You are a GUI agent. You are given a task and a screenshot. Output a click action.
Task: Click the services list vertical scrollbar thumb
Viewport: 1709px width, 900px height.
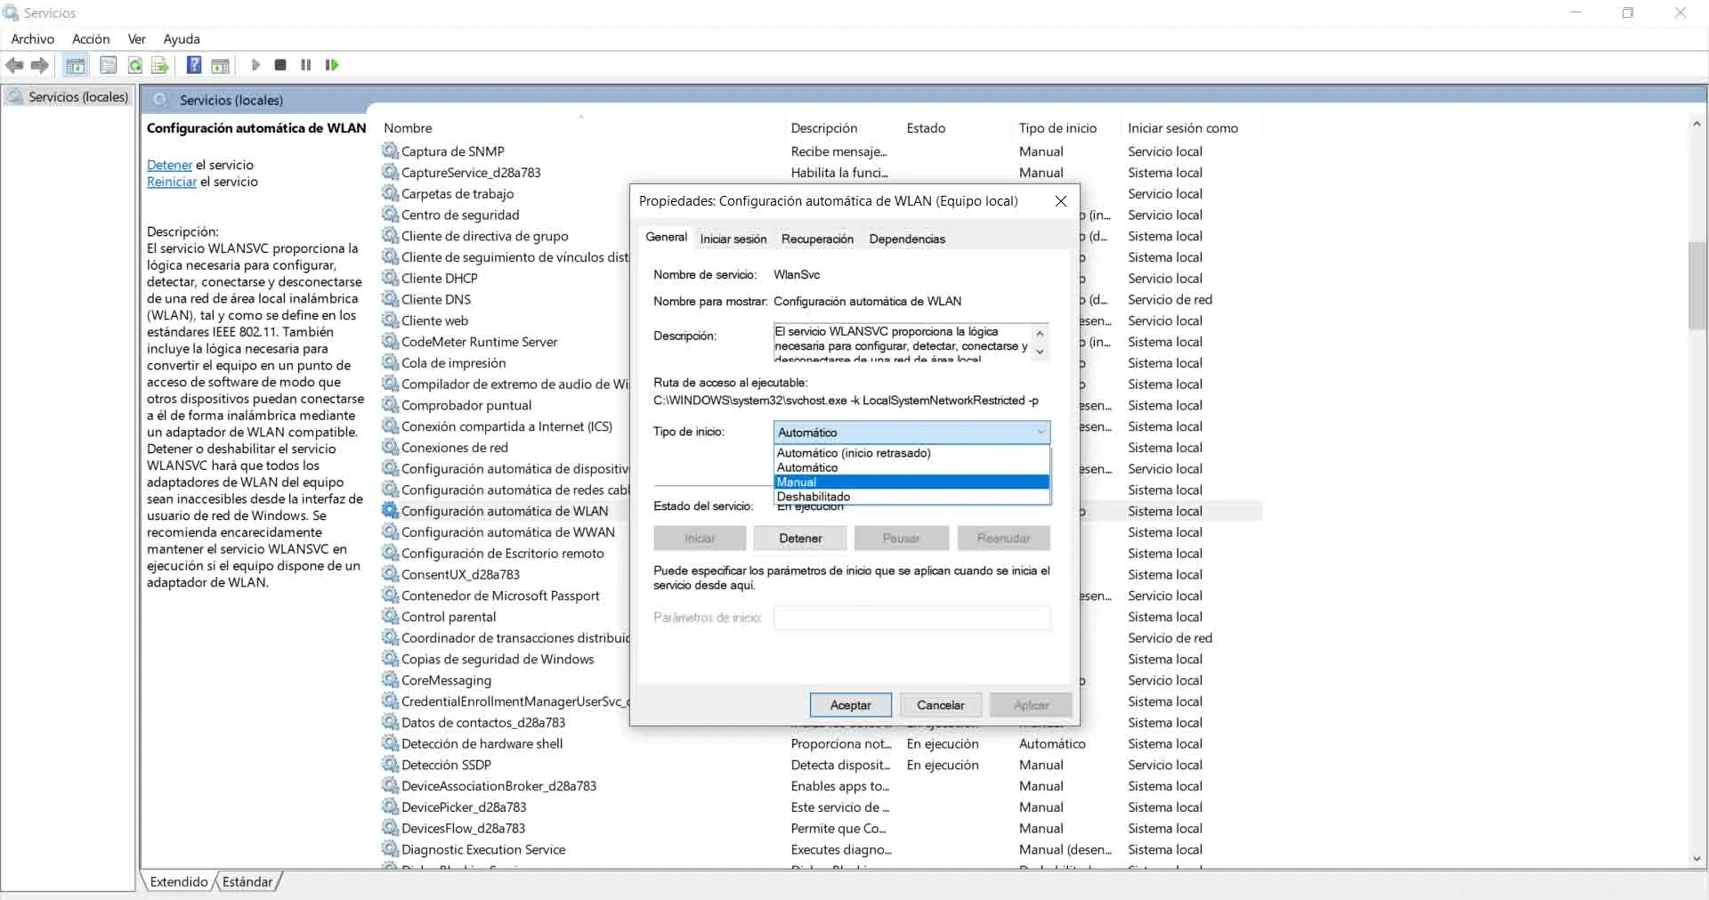[1697, 285]
